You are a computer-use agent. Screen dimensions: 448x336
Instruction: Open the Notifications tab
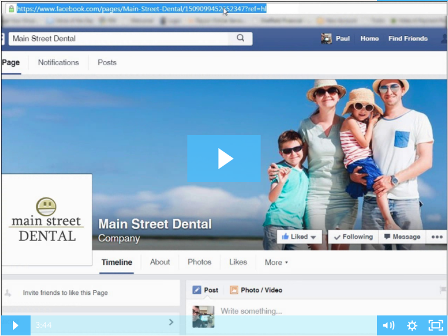[58, 62]
